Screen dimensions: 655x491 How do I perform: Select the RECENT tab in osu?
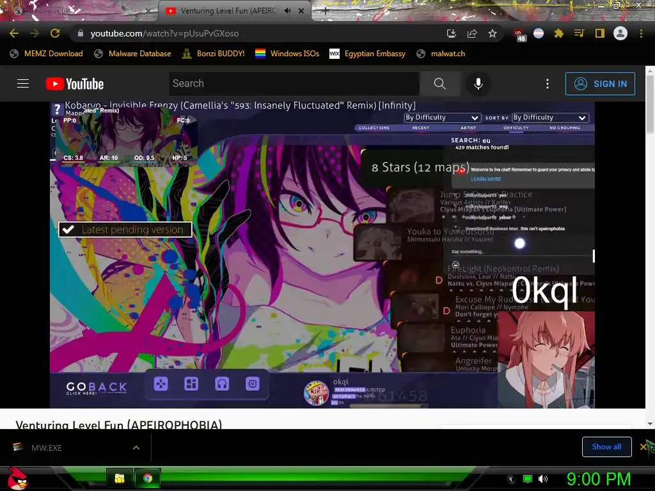coord(421,128)
